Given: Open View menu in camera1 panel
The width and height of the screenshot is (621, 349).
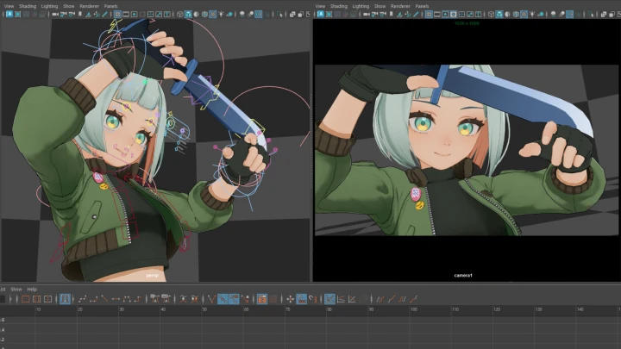Looking at the screenshot, I should [x=320, y=6].
